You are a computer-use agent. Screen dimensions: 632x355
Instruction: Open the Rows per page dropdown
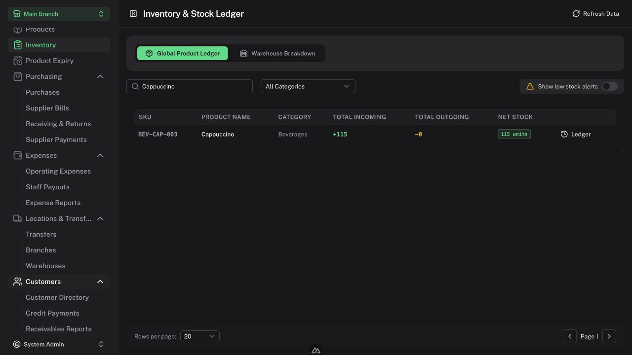click(200, 336)
